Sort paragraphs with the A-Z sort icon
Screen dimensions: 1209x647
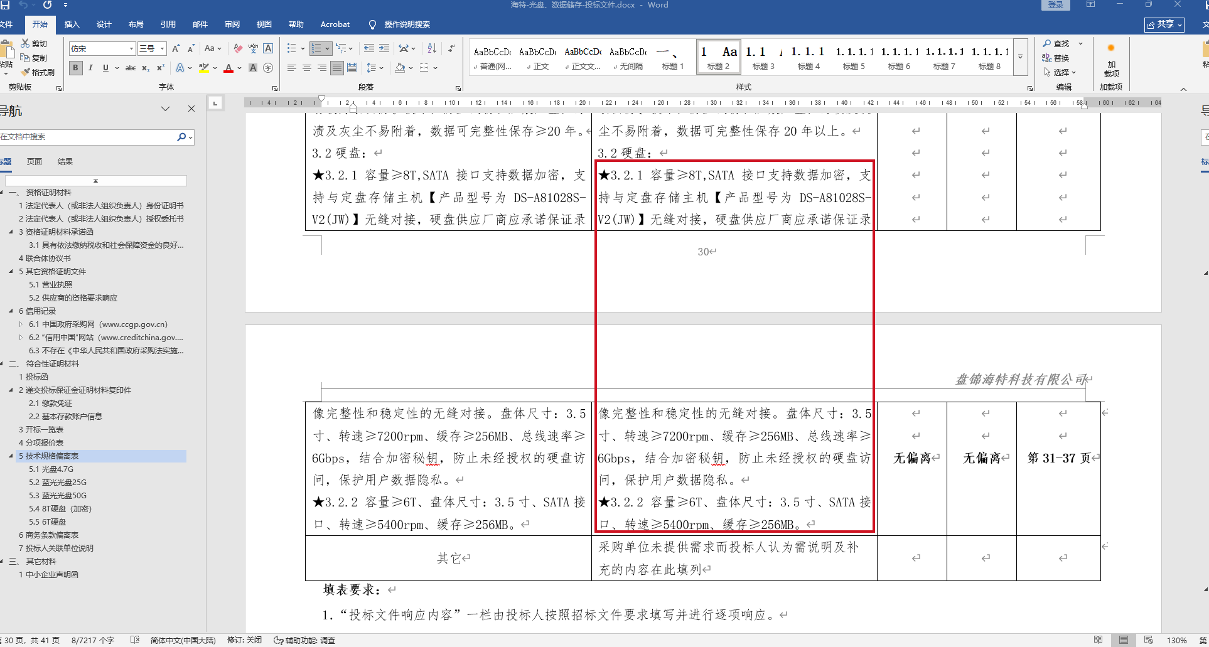click(432, 48)
